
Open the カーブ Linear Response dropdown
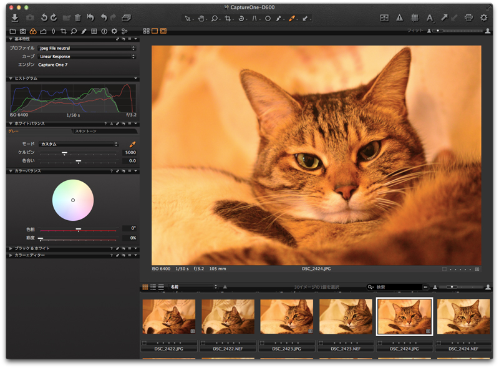tap(87, 56)
